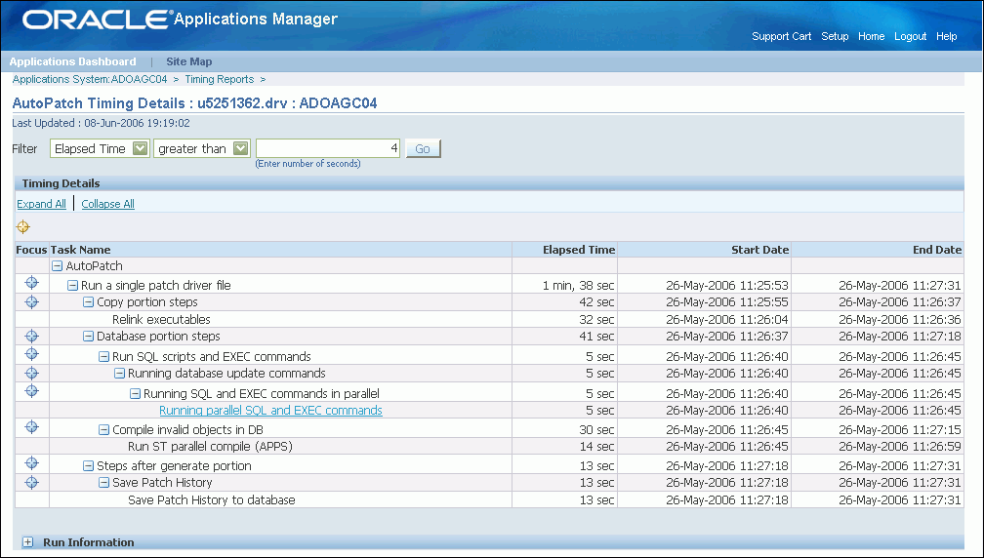Click focus icon for Copy portion steps
The height and width of the screenshot is (558, 984).
point(31,301)
